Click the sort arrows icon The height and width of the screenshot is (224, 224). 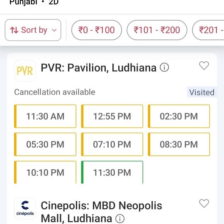(x=14, y=30)
